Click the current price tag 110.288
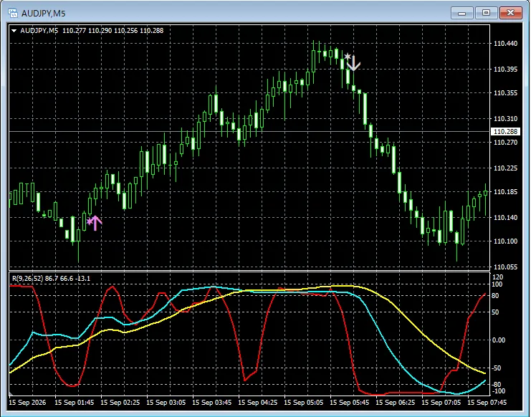Viewport: 531px width, 417px height. 505,132
